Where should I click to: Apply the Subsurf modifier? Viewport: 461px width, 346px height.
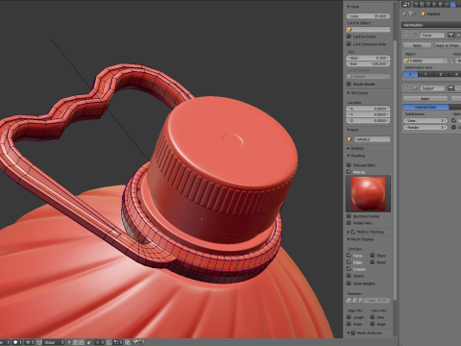[425, 99]
